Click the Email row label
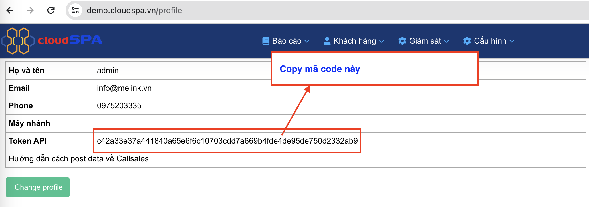This screenshot has width=589, height=207. pos(19,88)
